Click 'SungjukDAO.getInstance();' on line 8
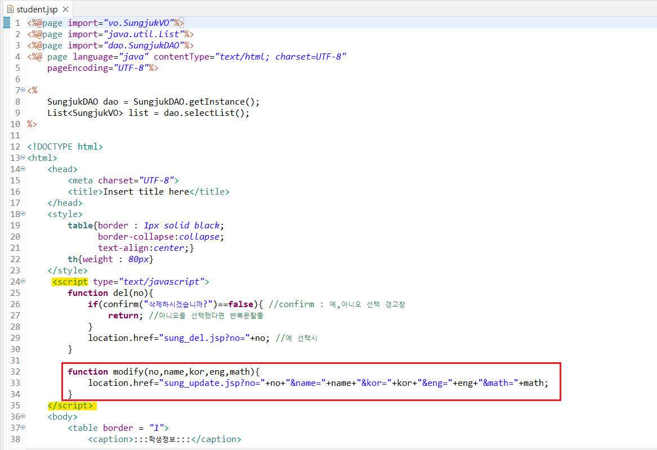 point(196,102)
